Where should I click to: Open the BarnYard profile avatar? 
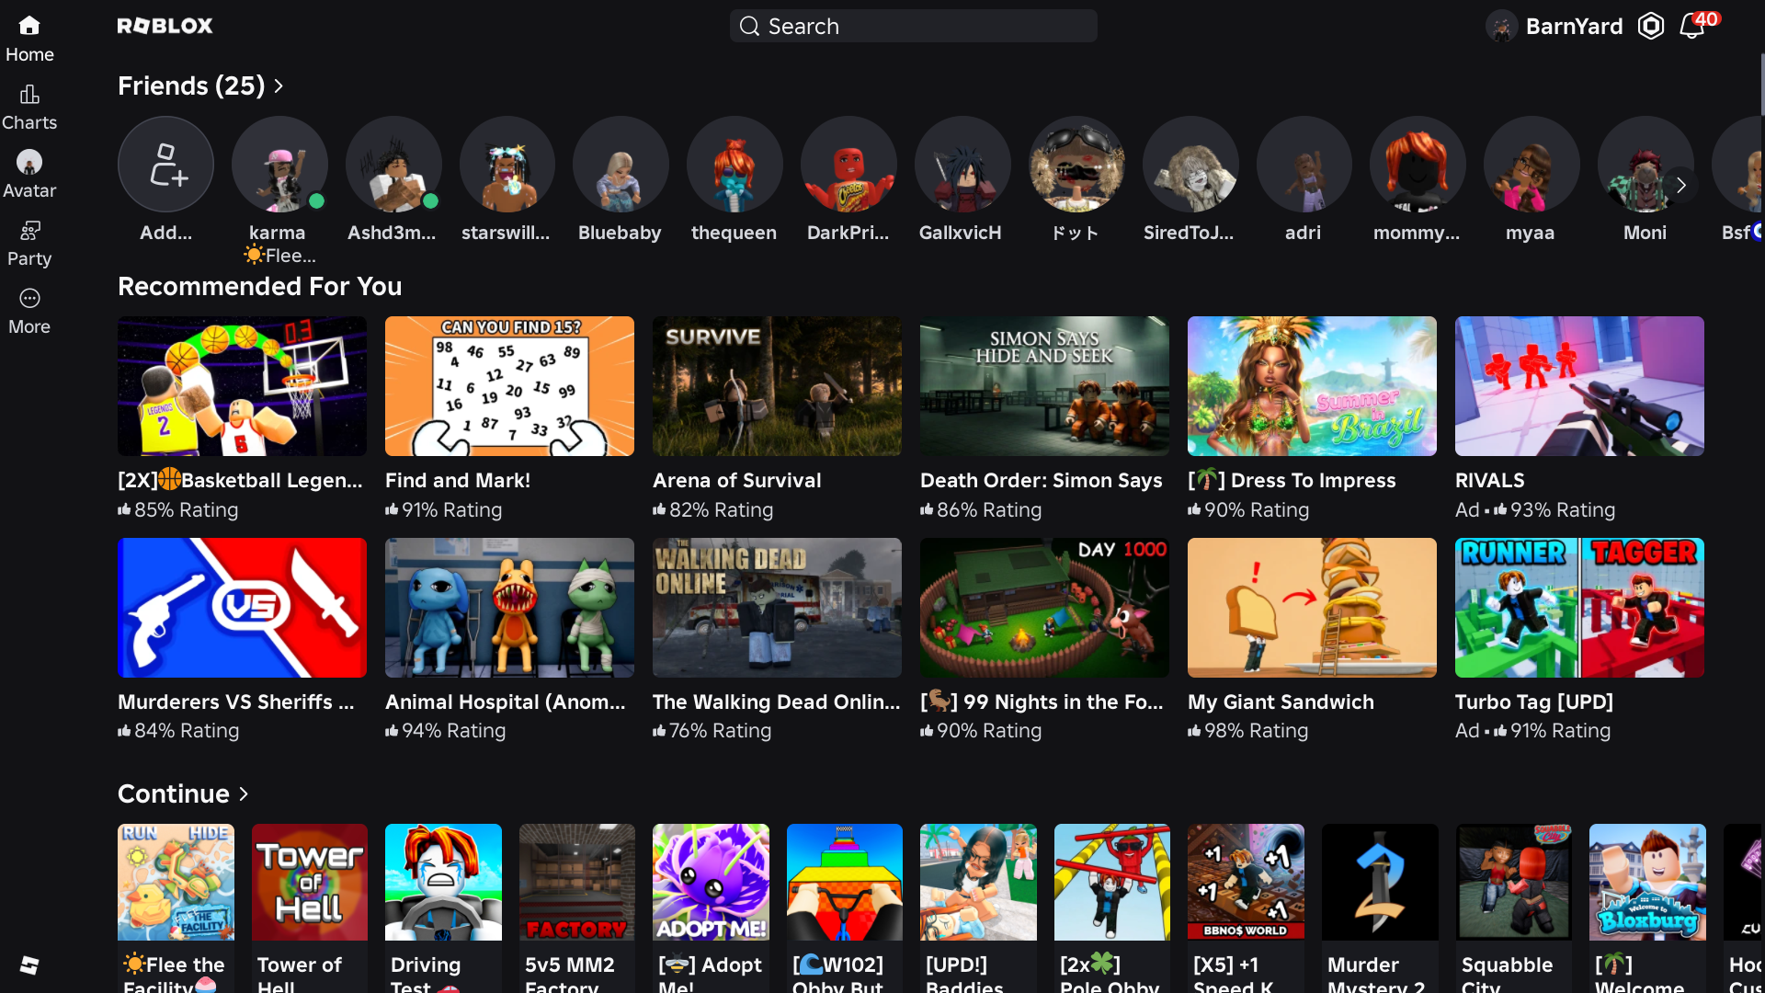pyautogui.click(x=1501, y=26)
